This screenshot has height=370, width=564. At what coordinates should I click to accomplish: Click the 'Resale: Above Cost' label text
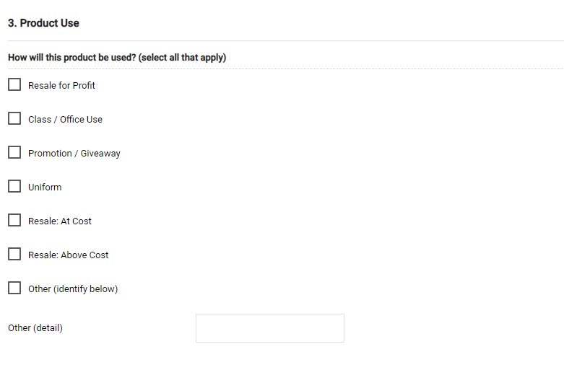tap(68, 255)
